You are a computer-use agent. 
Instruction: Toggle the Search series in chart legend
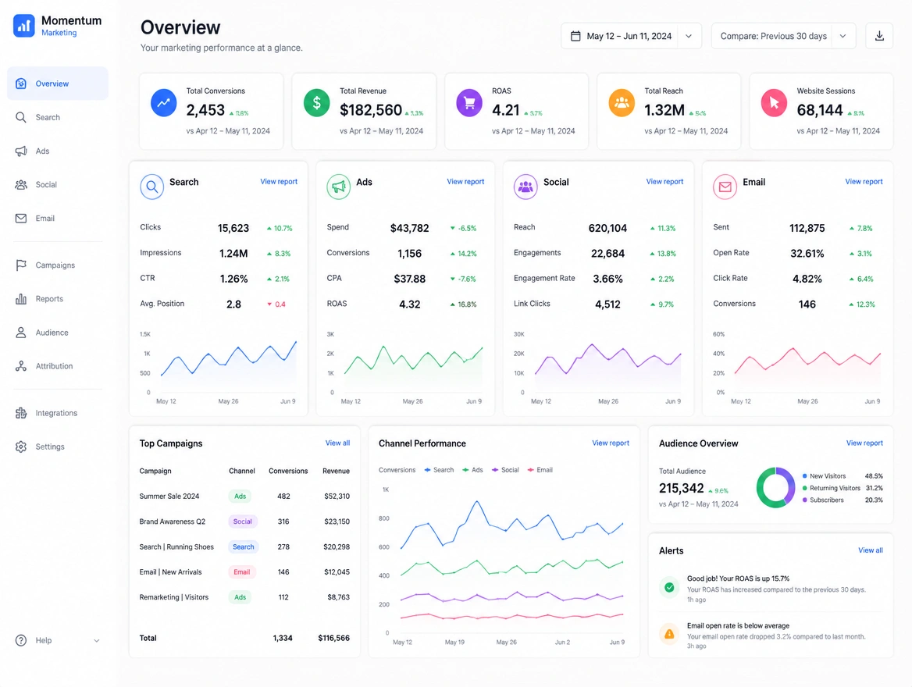(439, 470)
